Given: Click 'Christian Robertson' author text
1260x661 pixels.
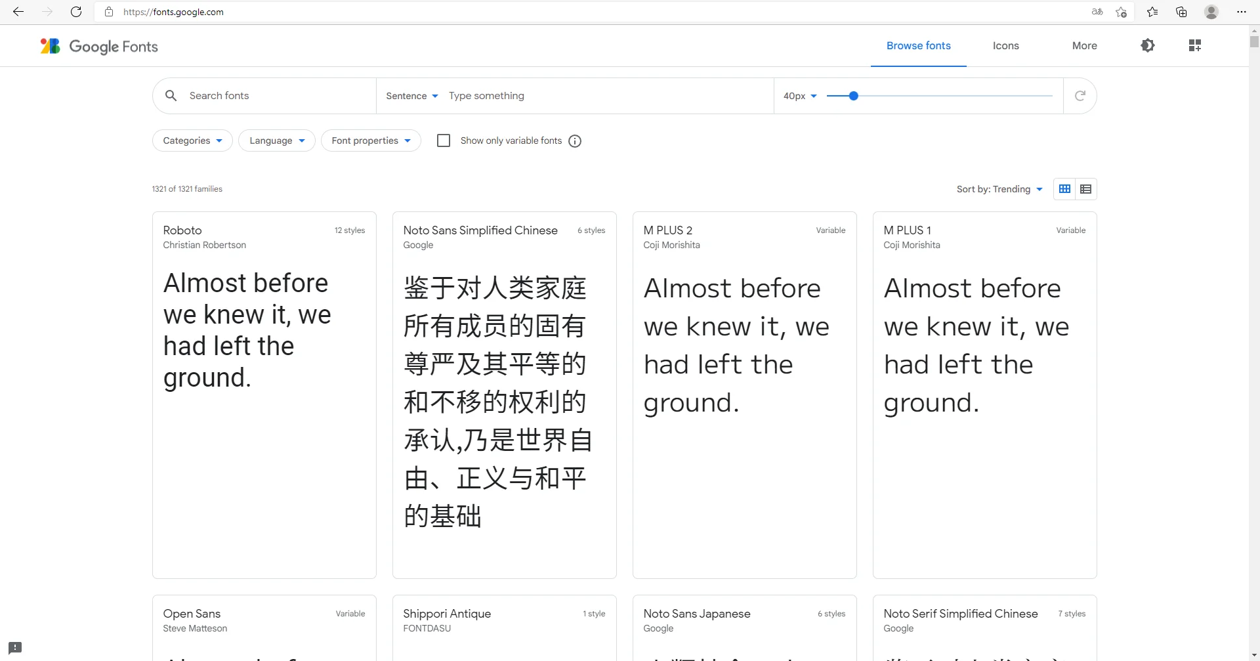Looking at the screenshot, I should coord(205,245).
